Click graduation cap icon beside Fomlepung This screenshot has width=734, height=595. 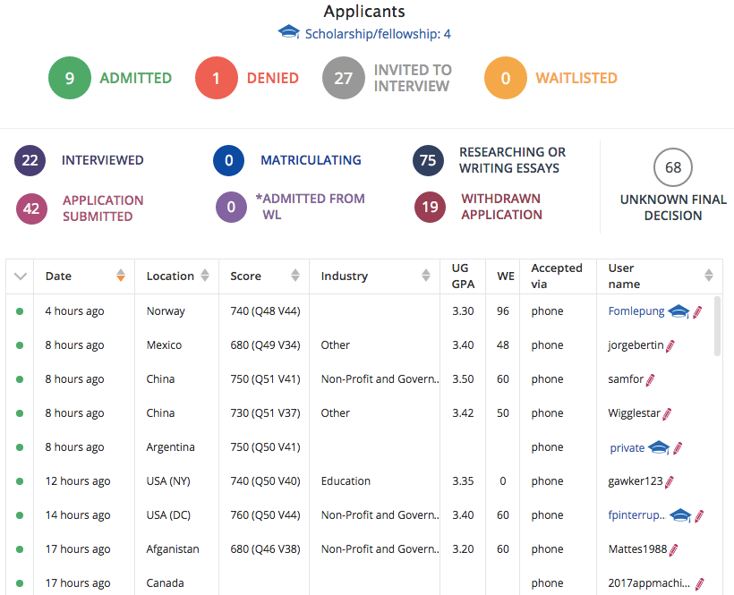(679, 311)
